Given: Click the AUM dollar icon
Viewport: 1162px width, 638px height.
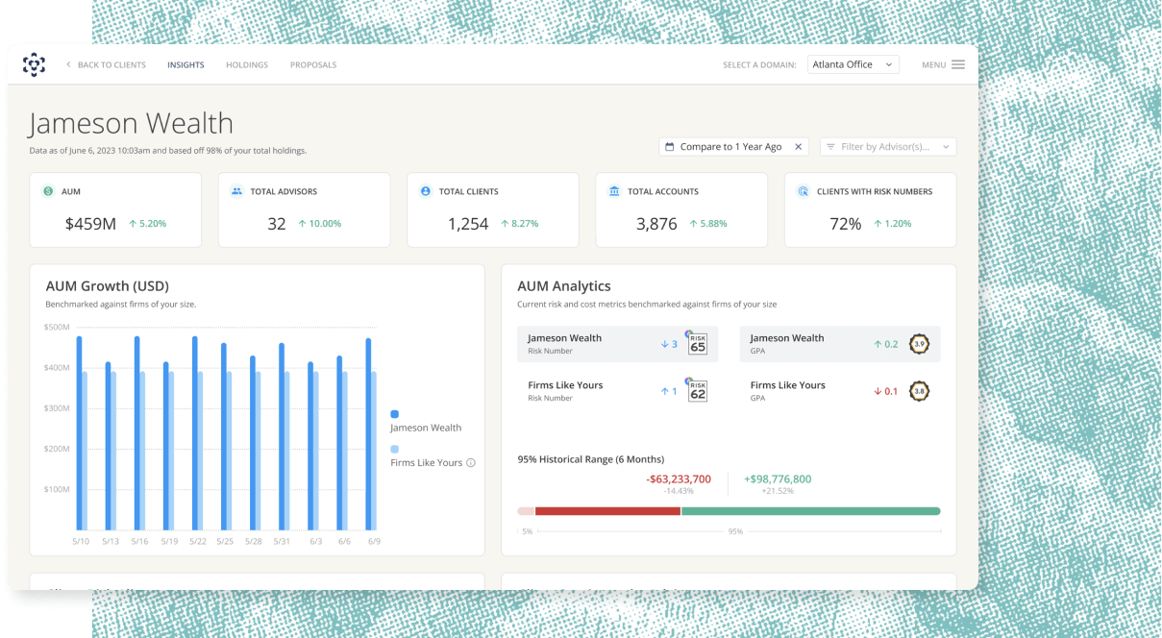Looking at the screenshot, I should (x=48, y=191).
